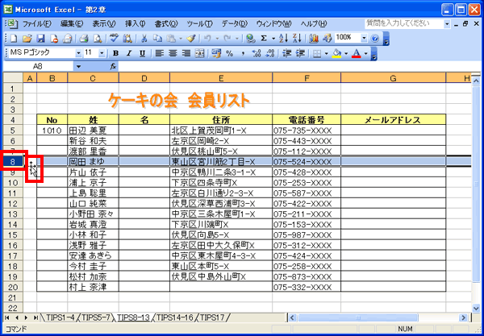Select row 12 header
Viewport: 484px width, 336px height.
[x=13, y=203]
